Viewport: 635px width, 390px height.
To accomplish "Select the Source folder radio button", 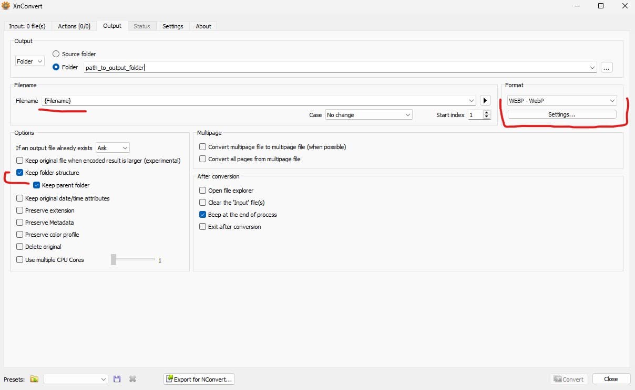I will pyautogui.click(x=56, y=54).
